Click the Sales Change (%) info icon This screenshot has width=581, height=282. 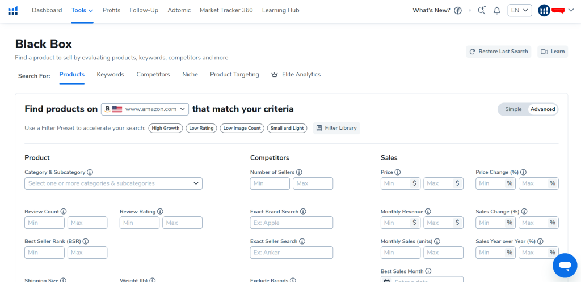coord(524,212)
